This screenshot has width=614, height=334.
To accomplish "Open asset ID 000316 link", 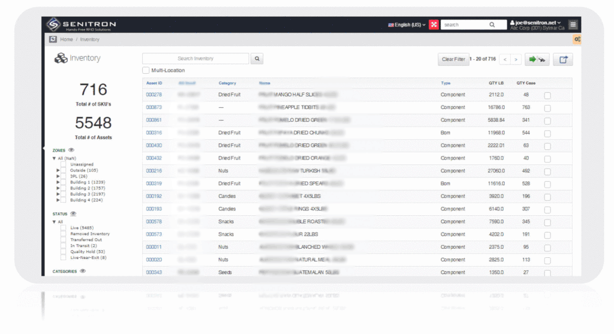I will click(x=153, y=133).
